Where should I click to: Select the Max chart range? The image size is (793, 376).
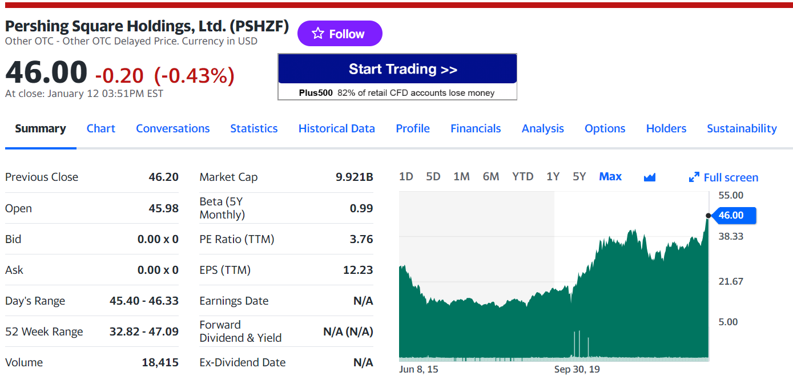pos(610,176)
